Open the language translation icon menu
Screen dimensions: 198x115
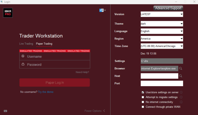pyautogui.click(x=102, y=10)
